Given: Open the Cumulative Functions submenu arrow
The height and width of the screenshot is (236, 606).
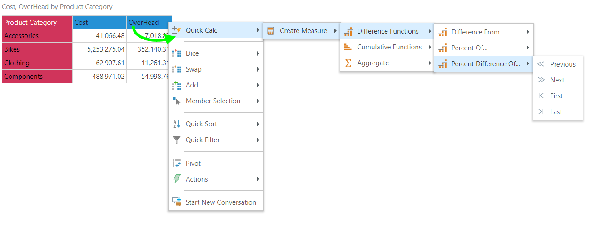Looking at the screenshot, I should pos(430,47).
